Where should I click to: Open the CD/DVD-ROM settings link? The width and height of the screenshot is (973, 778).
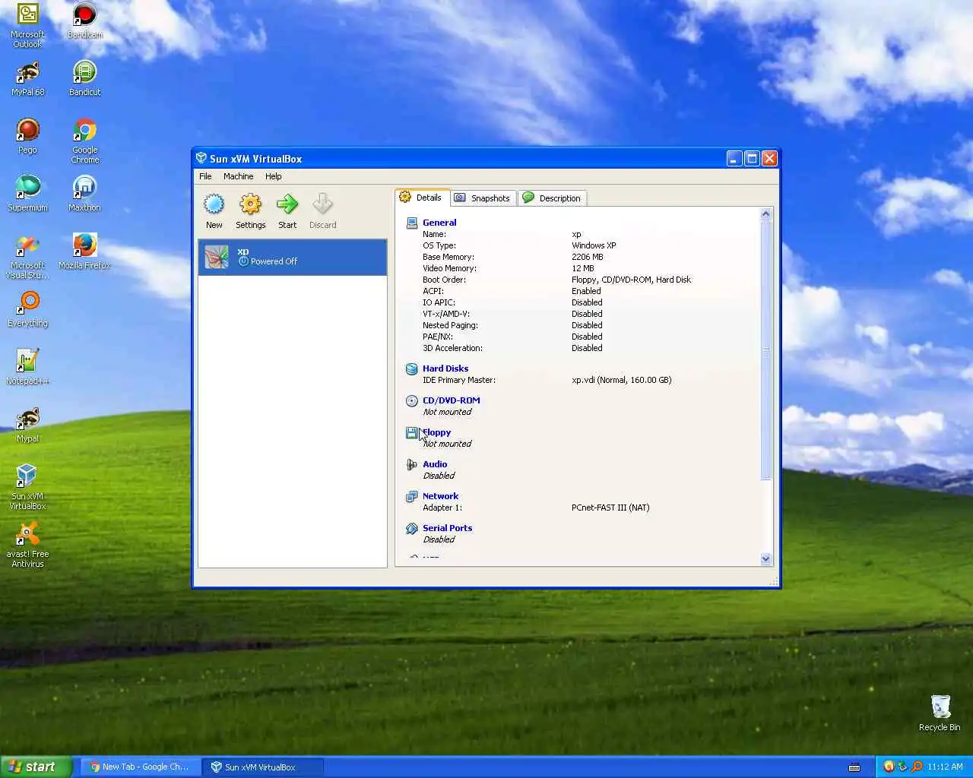coord(452,400)
